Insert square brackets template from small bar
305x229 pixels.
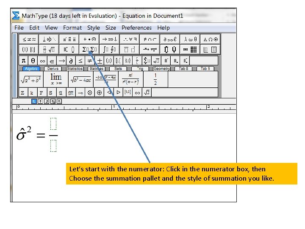point(118,61)
